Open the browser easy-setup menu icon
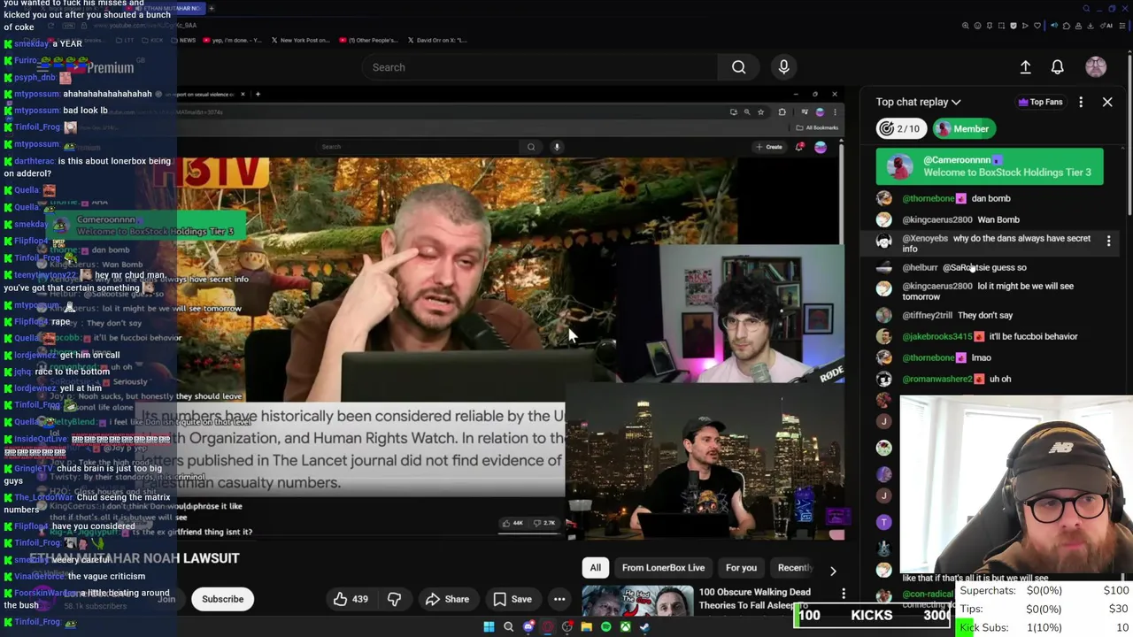 point(1121,26)
